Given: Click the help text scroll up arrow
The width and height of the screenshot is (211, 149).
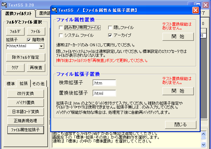Looking at the screenshot, I should [203, 134].
